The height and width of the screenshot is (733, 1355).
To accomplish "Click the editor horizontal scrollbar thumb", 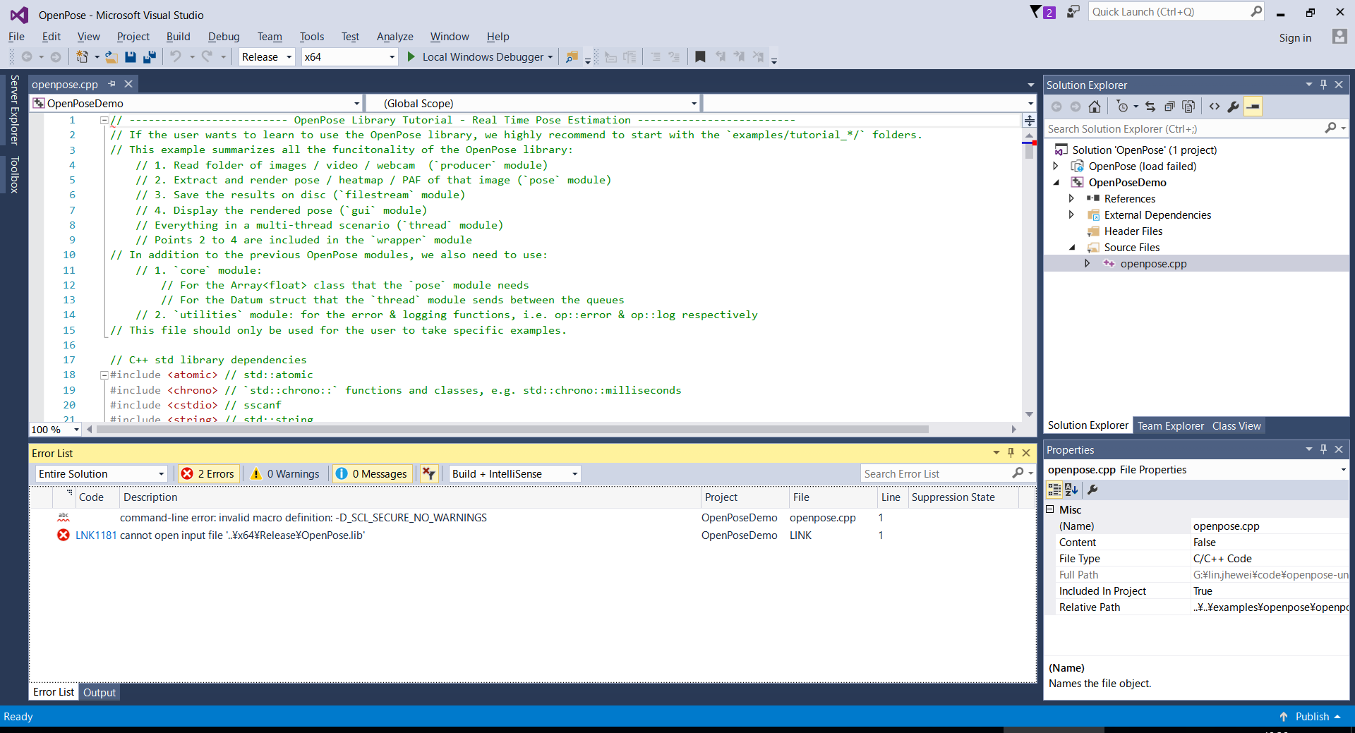I will (x=512, y=429).
